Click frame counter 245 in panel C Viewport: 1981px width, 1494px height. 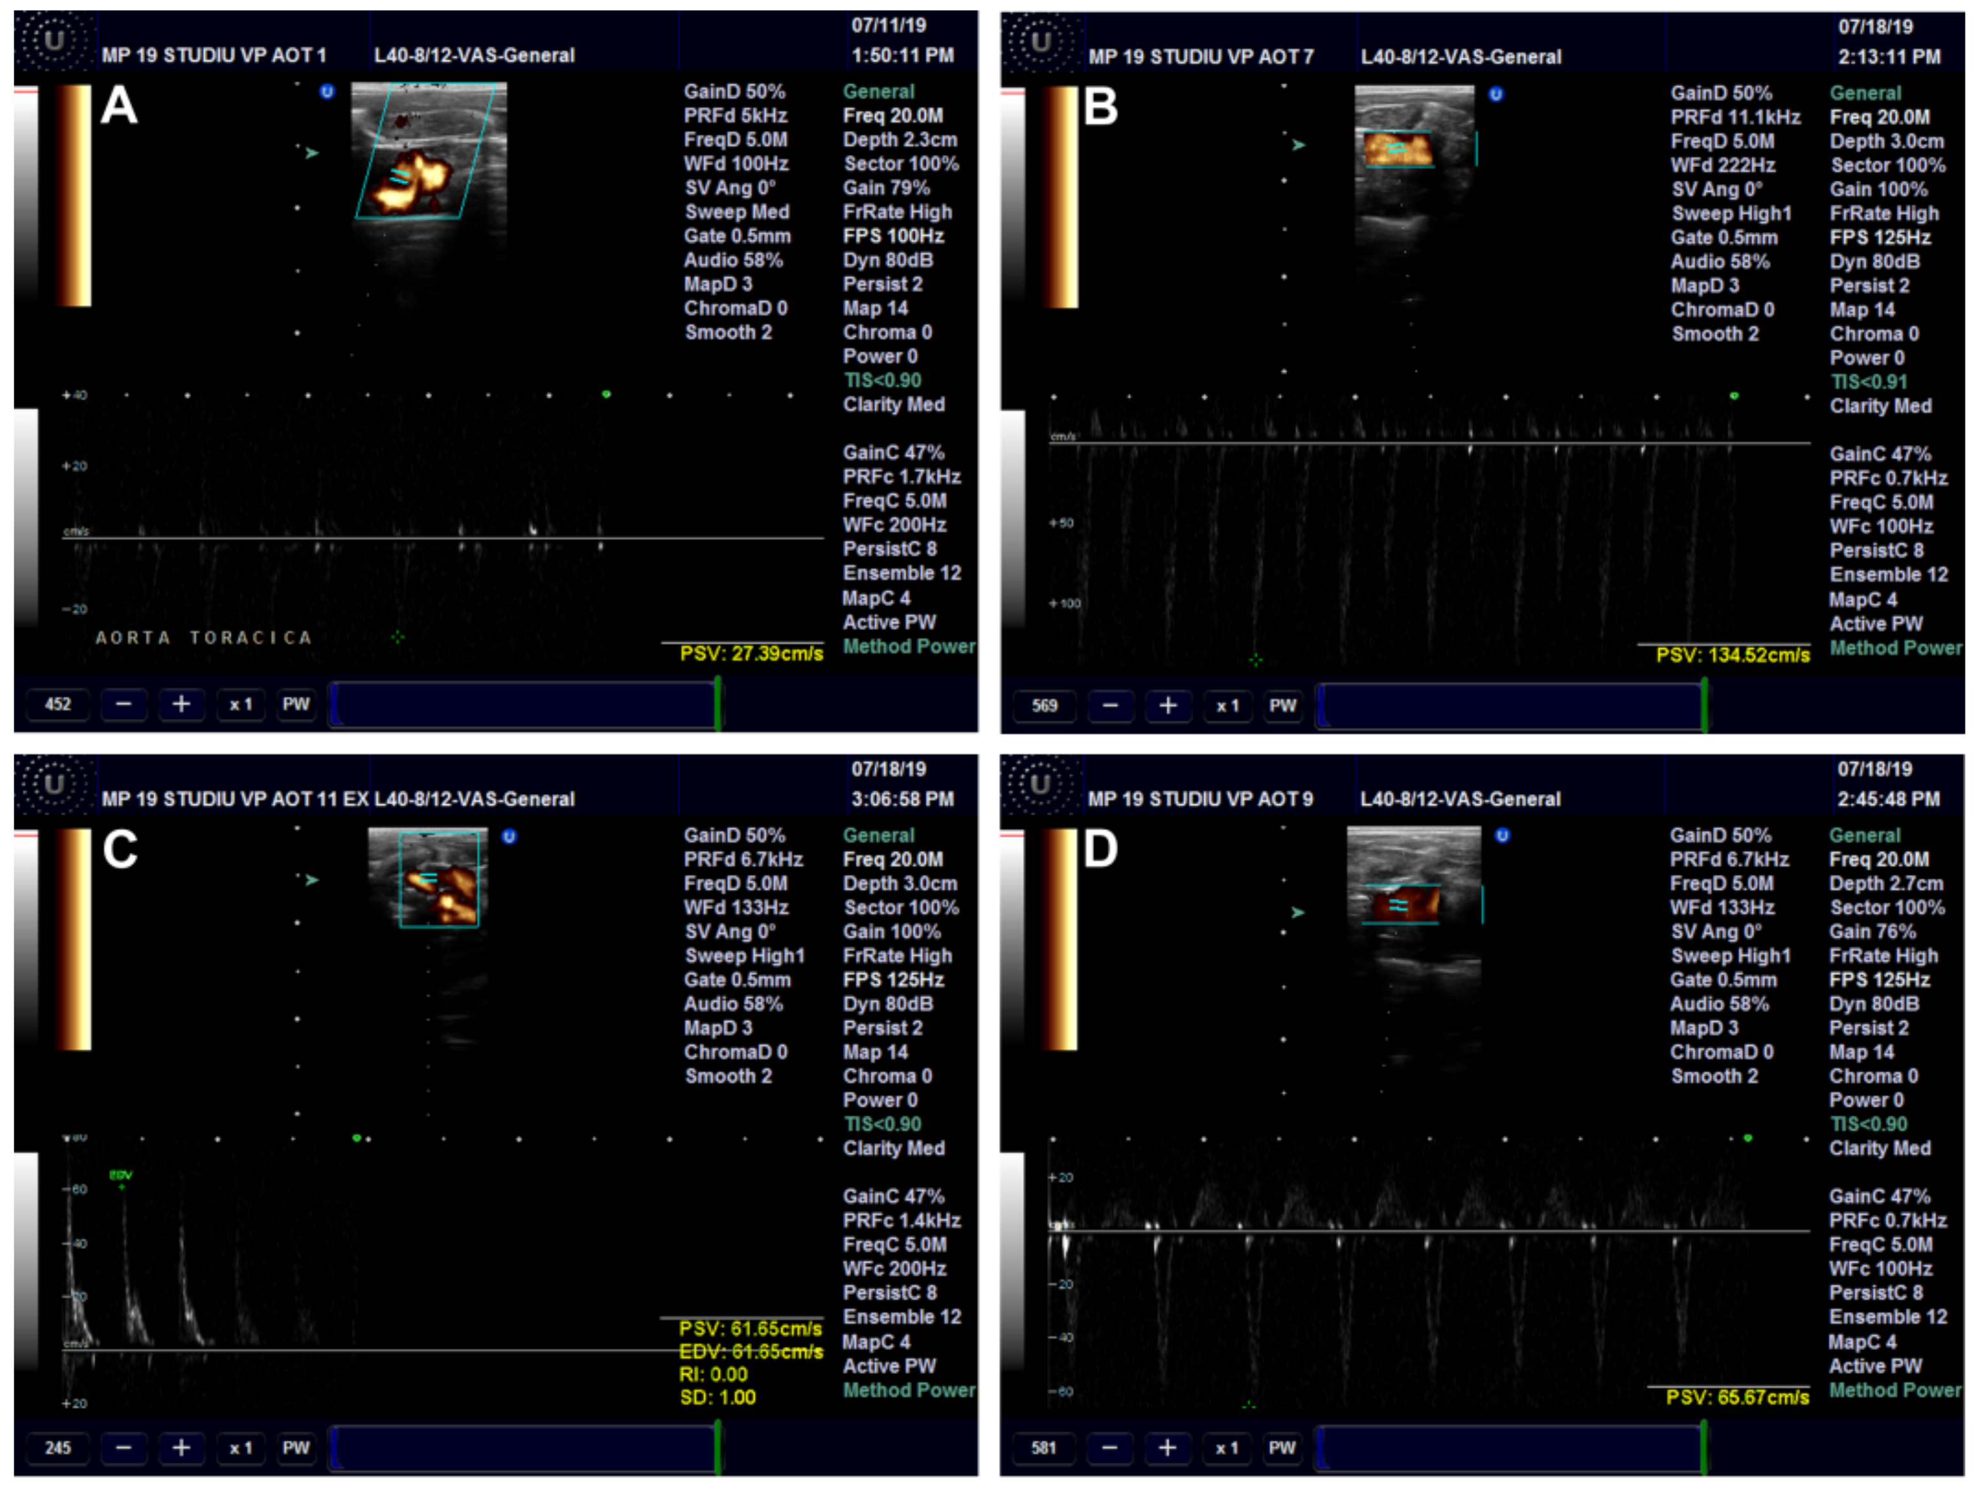click(x=58, y=1448)
